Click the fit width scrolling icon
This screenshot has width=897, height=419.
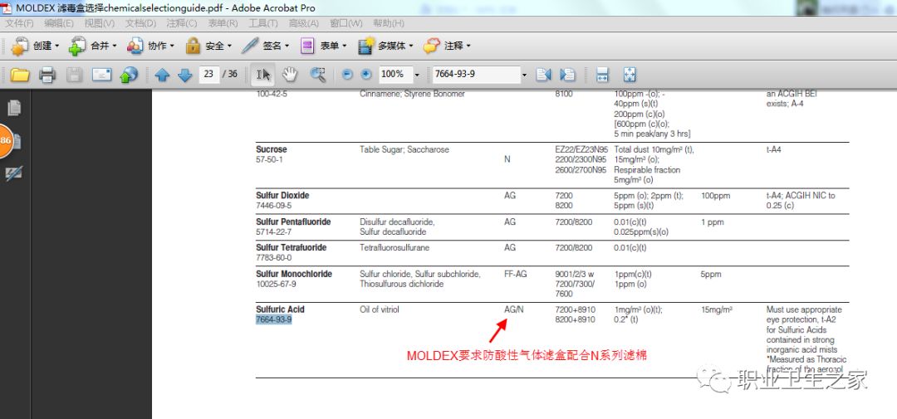point(602,75)
